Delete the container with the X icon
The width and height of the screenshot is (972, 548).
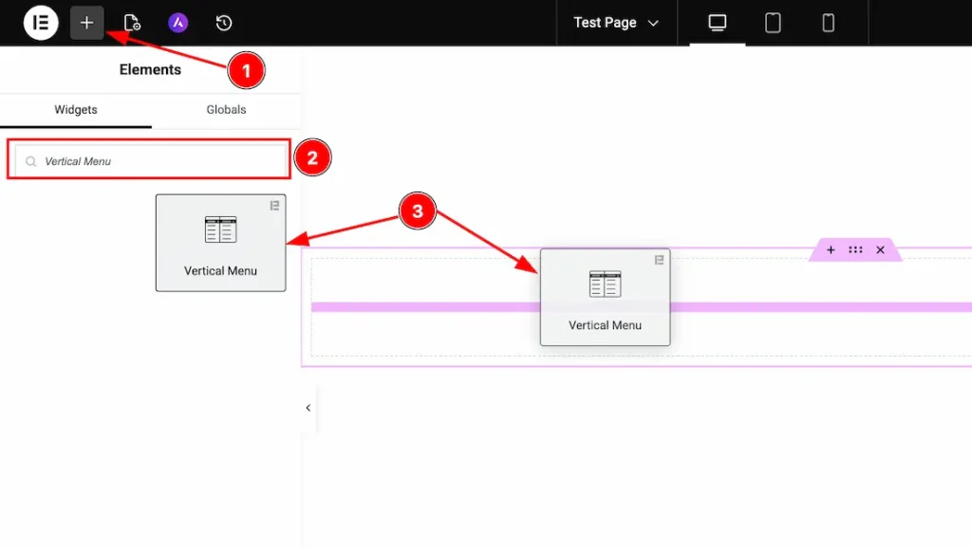[x=880, y=249]
